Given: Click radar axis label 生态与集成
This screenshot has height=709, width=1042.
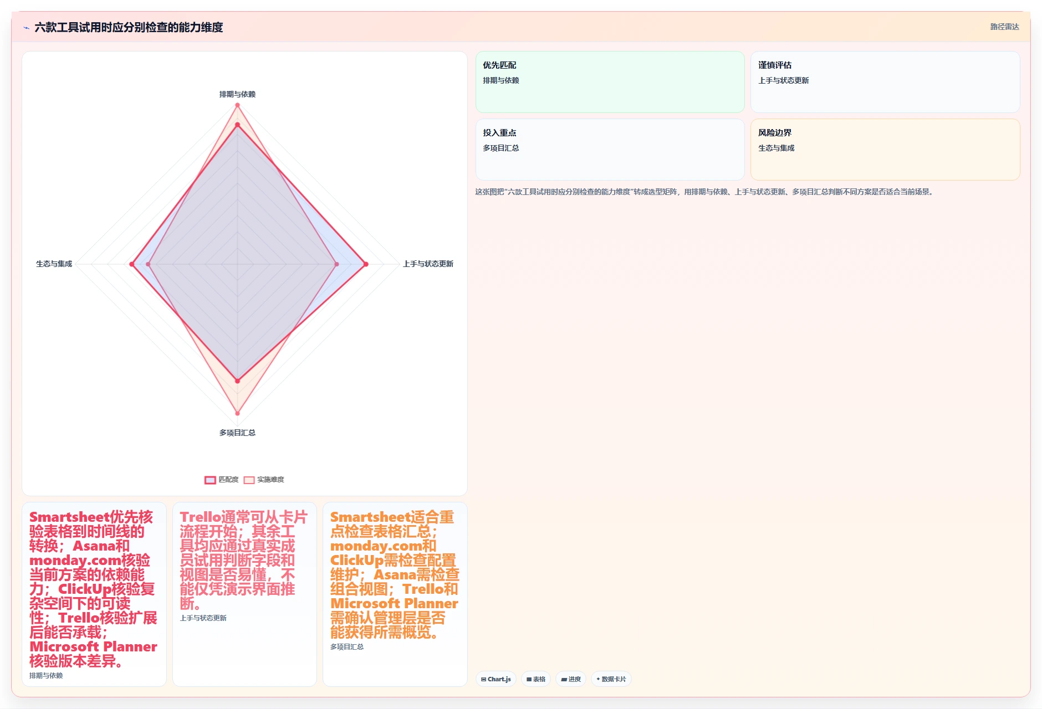Looking at the screenshot, I should click(54, 264).
